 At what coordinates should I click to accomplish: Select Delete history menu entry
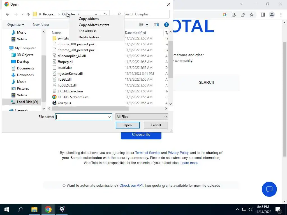click(x=89, y=37)
